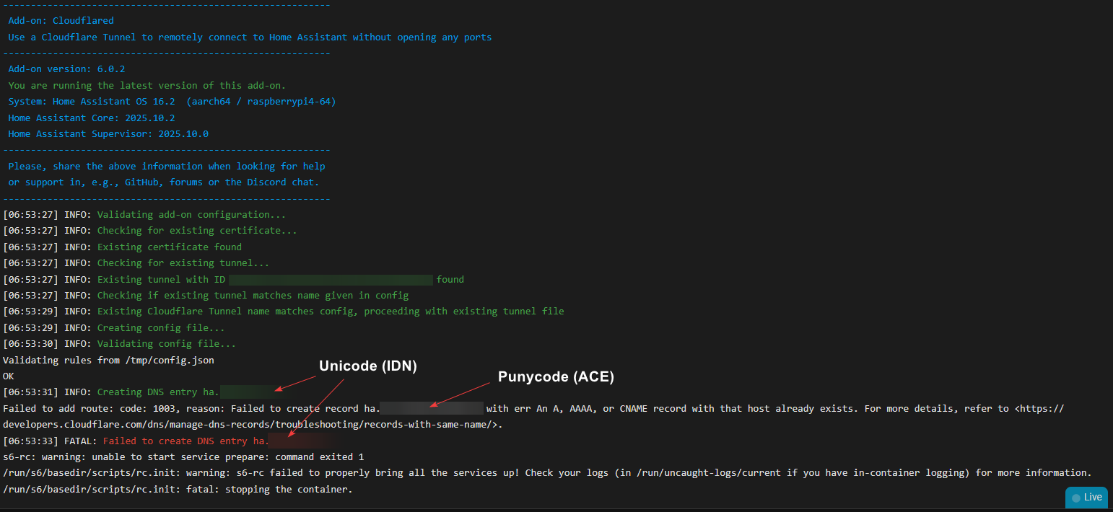This screenshot has height=512, width=1113.
Task: Click the 'Add-on: Cloudflared' header line
Action: click(x=61, y=21)
